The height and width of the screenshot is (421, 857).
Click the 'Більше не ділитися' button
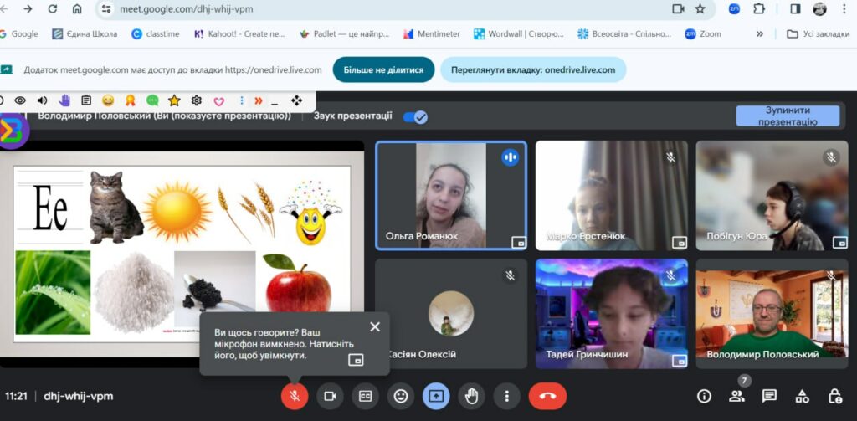coord(383,70)
